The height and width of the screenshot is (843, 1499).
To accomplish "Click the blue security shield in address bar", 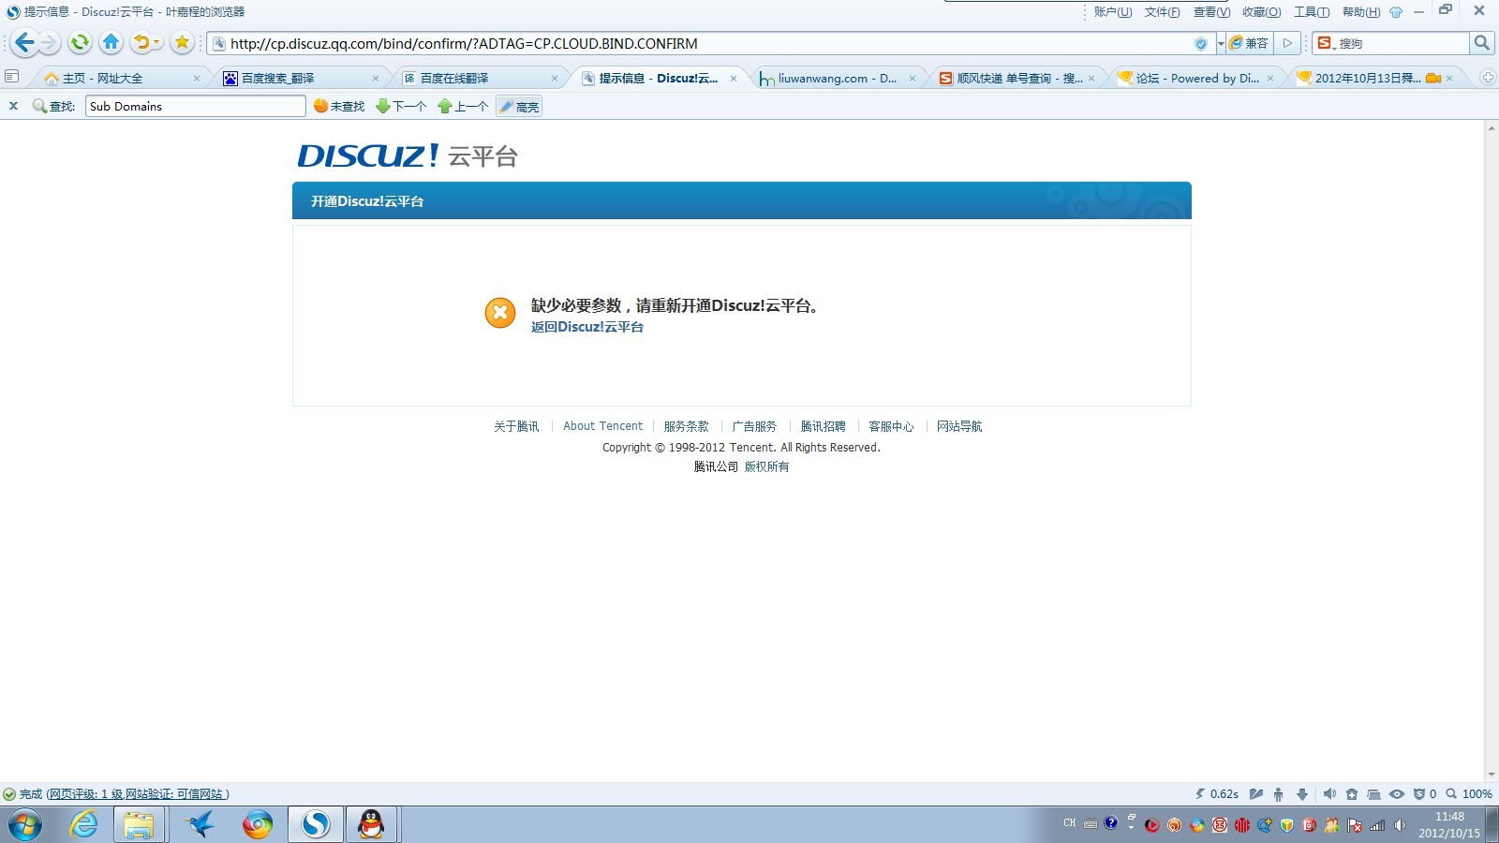I will pos(1201,43).
